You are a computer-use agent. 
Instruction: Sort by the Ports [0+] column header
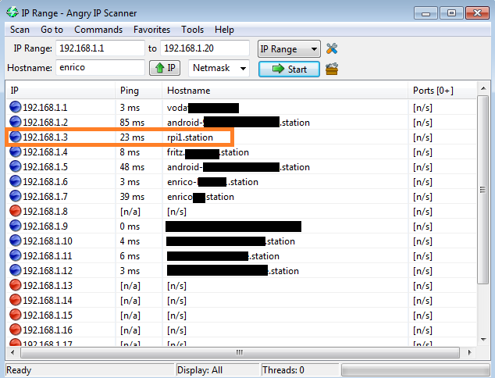pyautogui.click(x=442, y=91)
